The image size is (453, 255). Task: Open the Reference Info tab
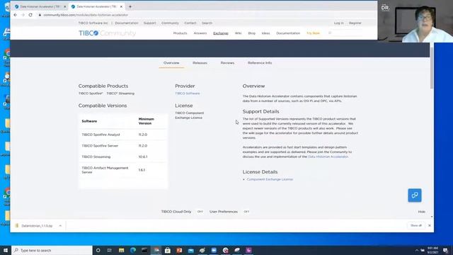(x=260, y=63)
